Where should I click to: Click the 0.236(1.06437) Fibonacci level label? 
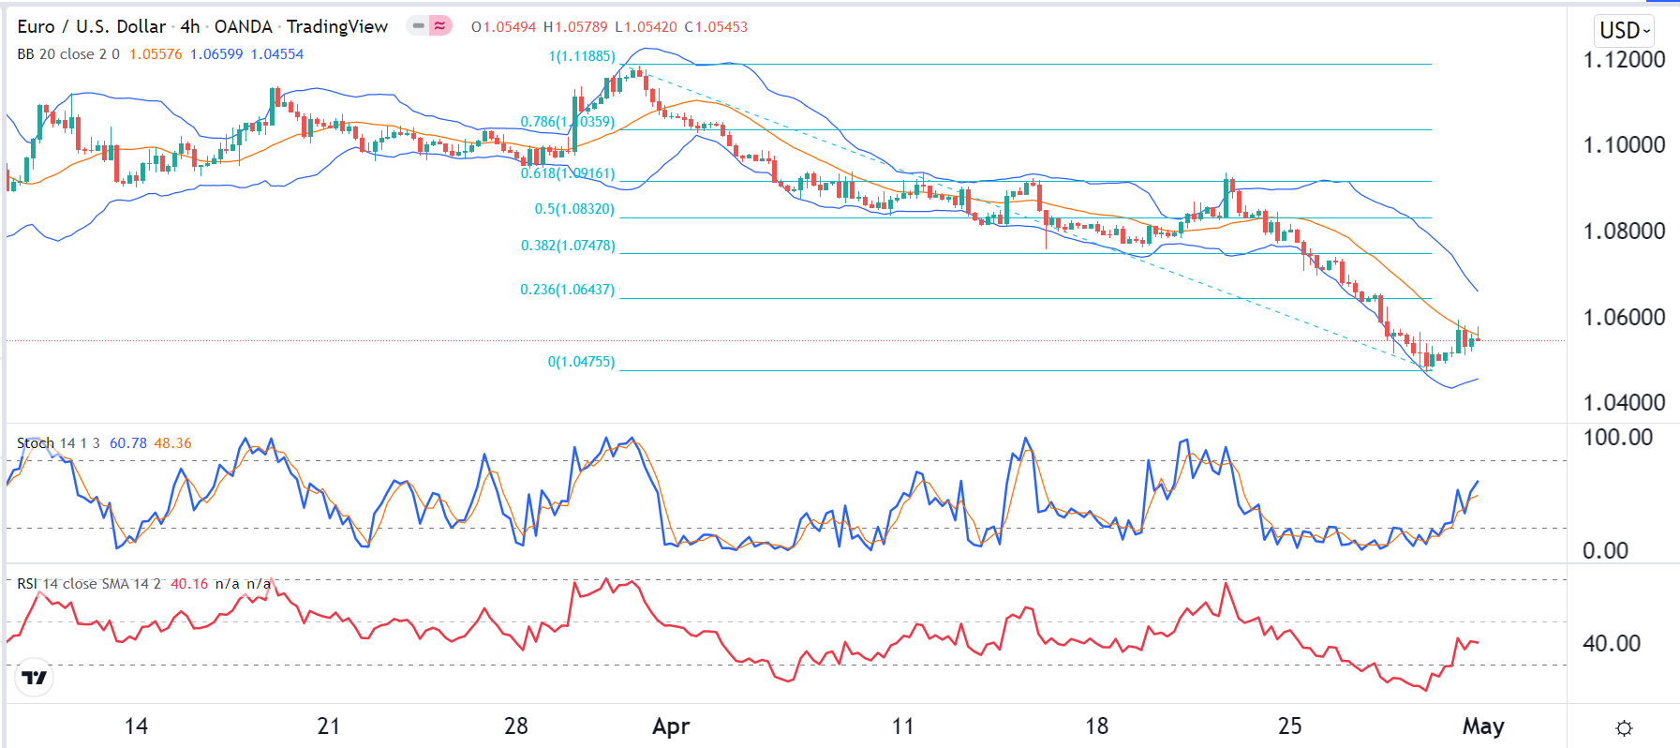(x=568, y=290)
